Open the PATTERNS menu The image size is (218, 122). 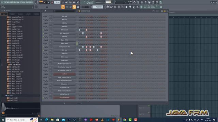pyautogui.click(x=13, y=2)
